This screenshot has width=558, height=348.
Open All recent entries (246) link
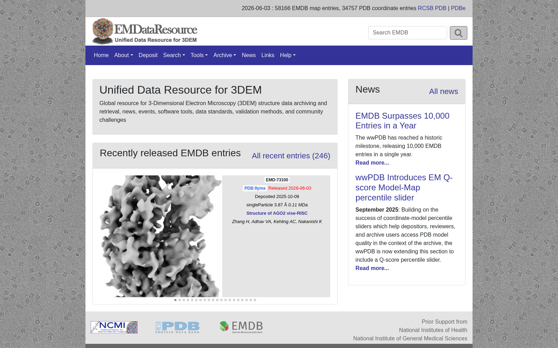pyautogui.click(x=291, y=156)
